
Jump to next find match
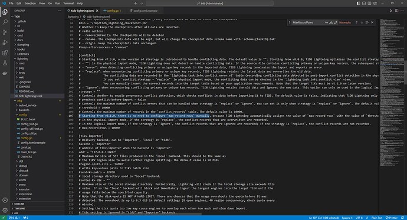[362, 22]
